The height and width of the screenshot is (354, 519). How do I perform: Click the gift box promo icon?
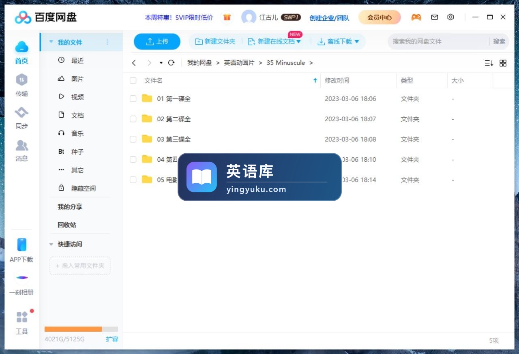pyautogui.click(x=227, y=17)
